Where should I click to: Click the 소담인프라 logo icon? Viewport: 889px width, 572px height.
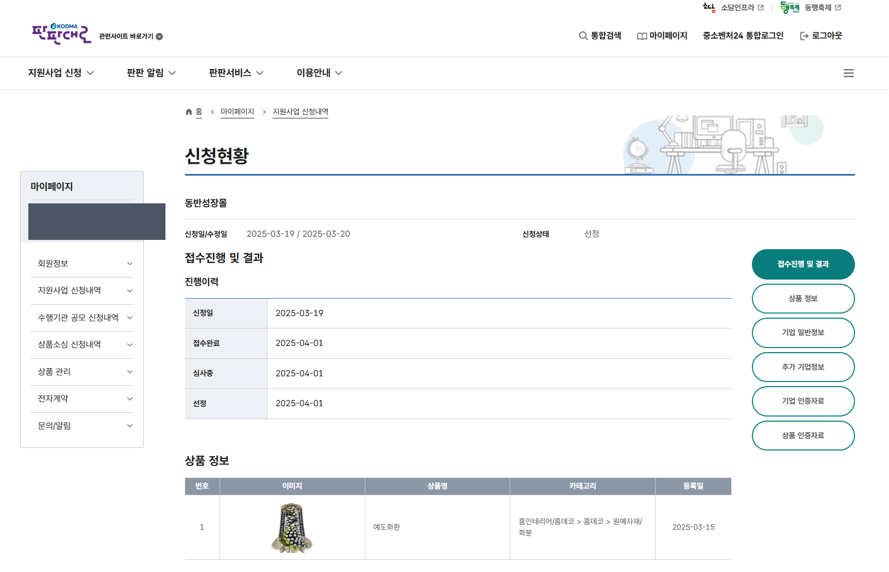[709, 8]
